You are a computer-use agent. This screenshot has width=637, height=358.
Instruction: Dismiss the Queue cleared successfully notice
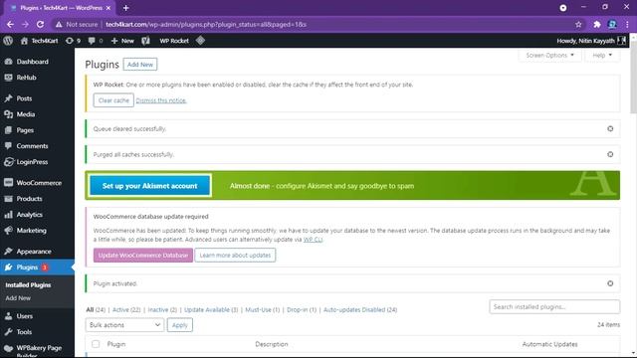610,128
